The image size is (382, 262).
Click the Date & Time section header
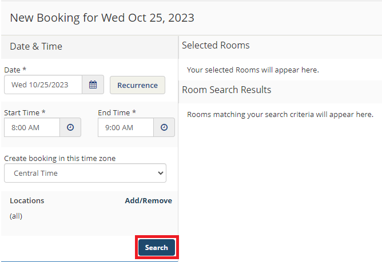(36, 46)
